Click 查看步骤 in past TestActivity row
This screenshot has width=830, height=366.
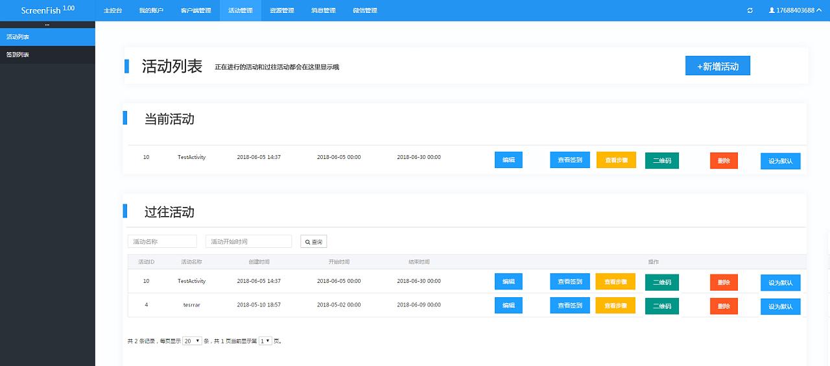(x=616, y=282)
